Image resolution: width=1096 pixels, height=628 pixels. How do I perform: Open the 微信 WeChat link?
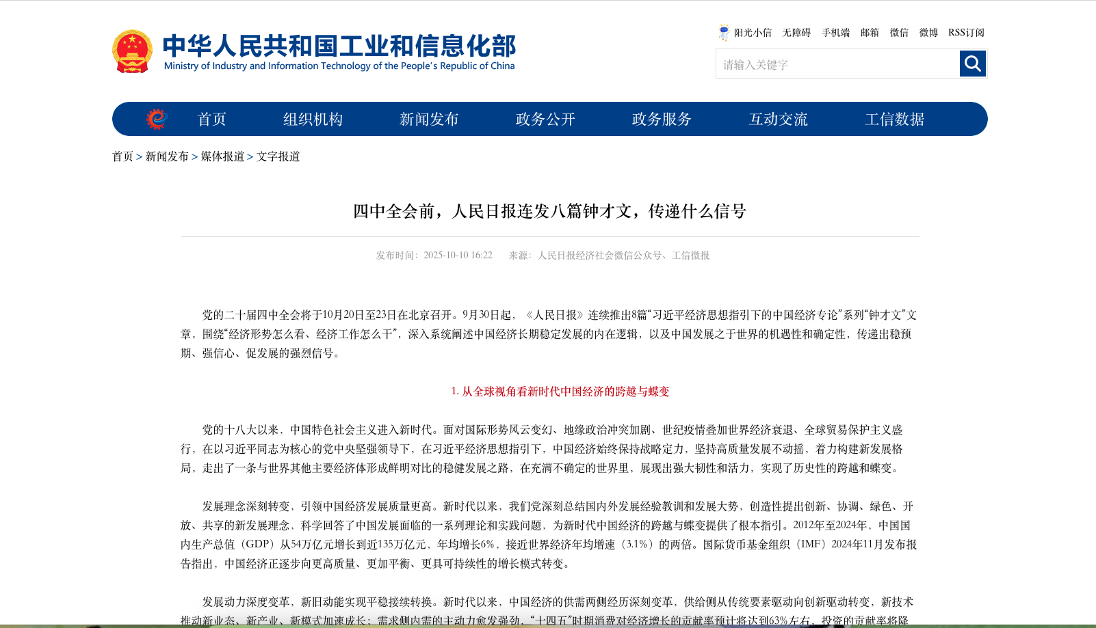899,32
